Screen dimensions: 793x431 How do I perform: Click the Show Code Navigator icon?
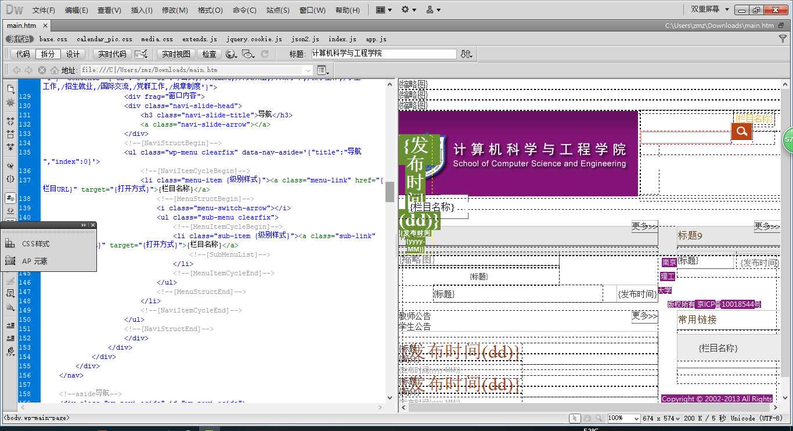pyautogui.click(x=10, y=102)
